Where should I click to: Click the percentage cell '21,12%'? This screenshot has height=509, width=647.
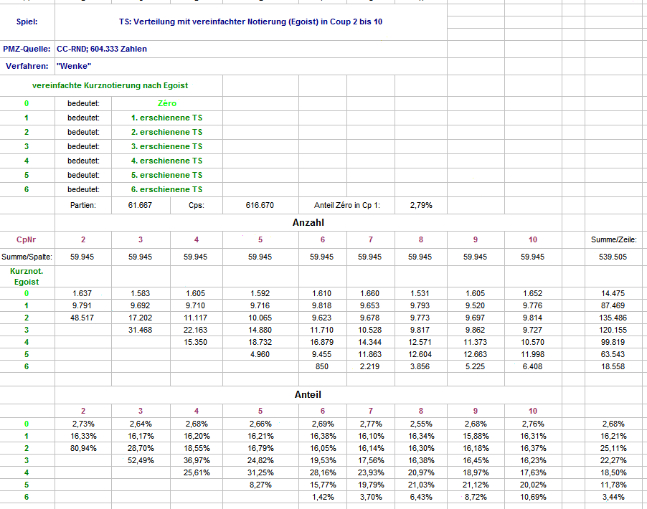pos(476,485)
